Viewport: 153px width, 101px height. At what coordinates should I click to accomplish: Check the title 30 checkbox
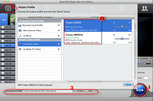[3, 27]
